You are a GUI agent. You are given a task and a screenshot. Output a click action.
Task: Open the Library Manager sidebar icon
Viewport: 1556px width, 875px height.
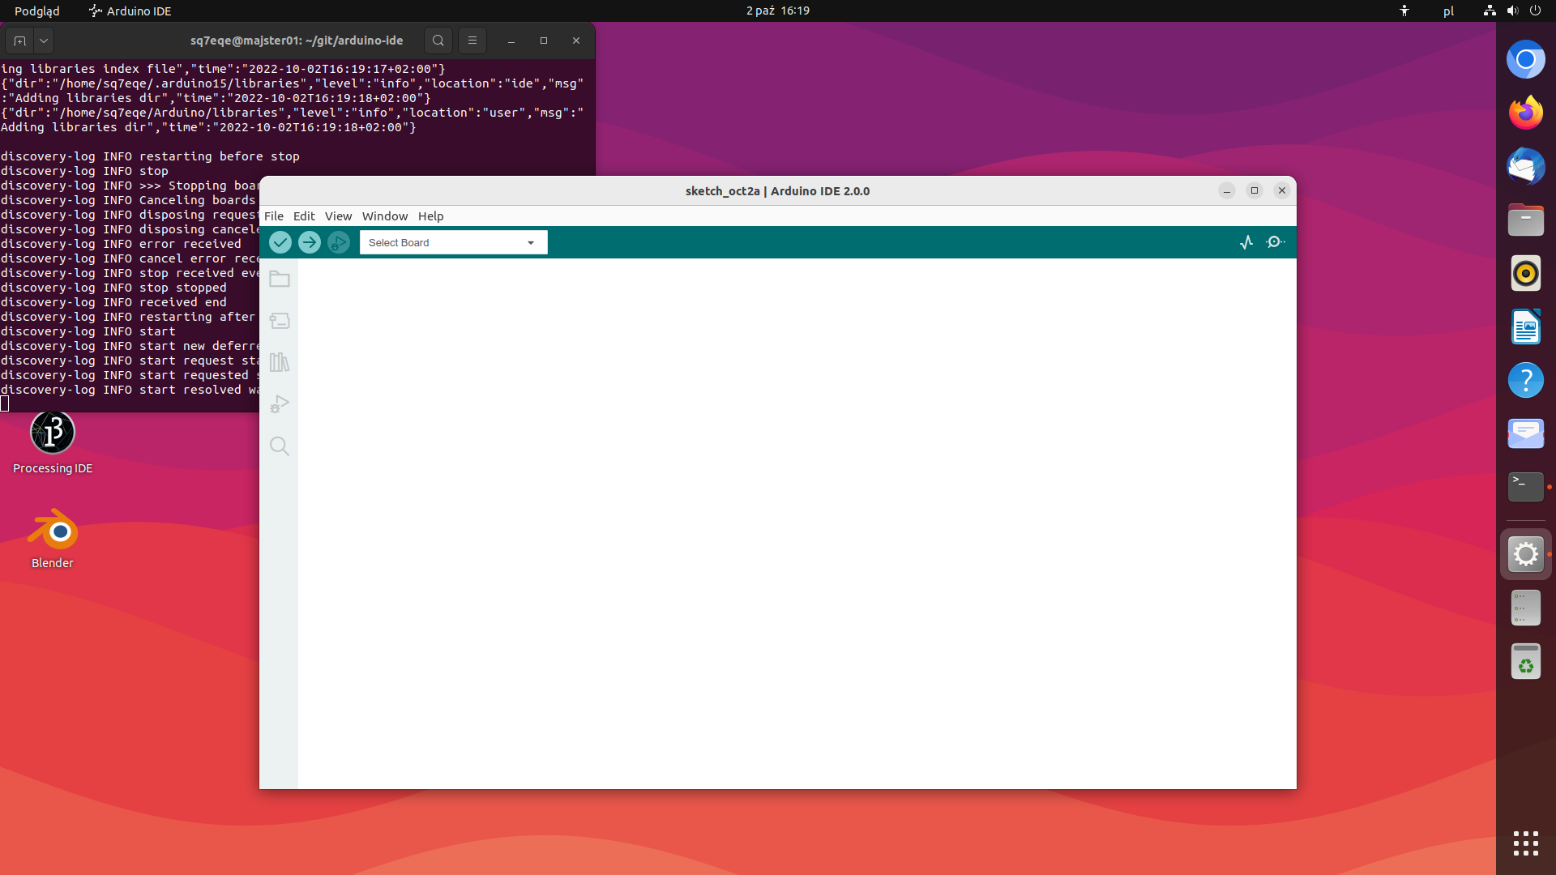coord(280,362)
